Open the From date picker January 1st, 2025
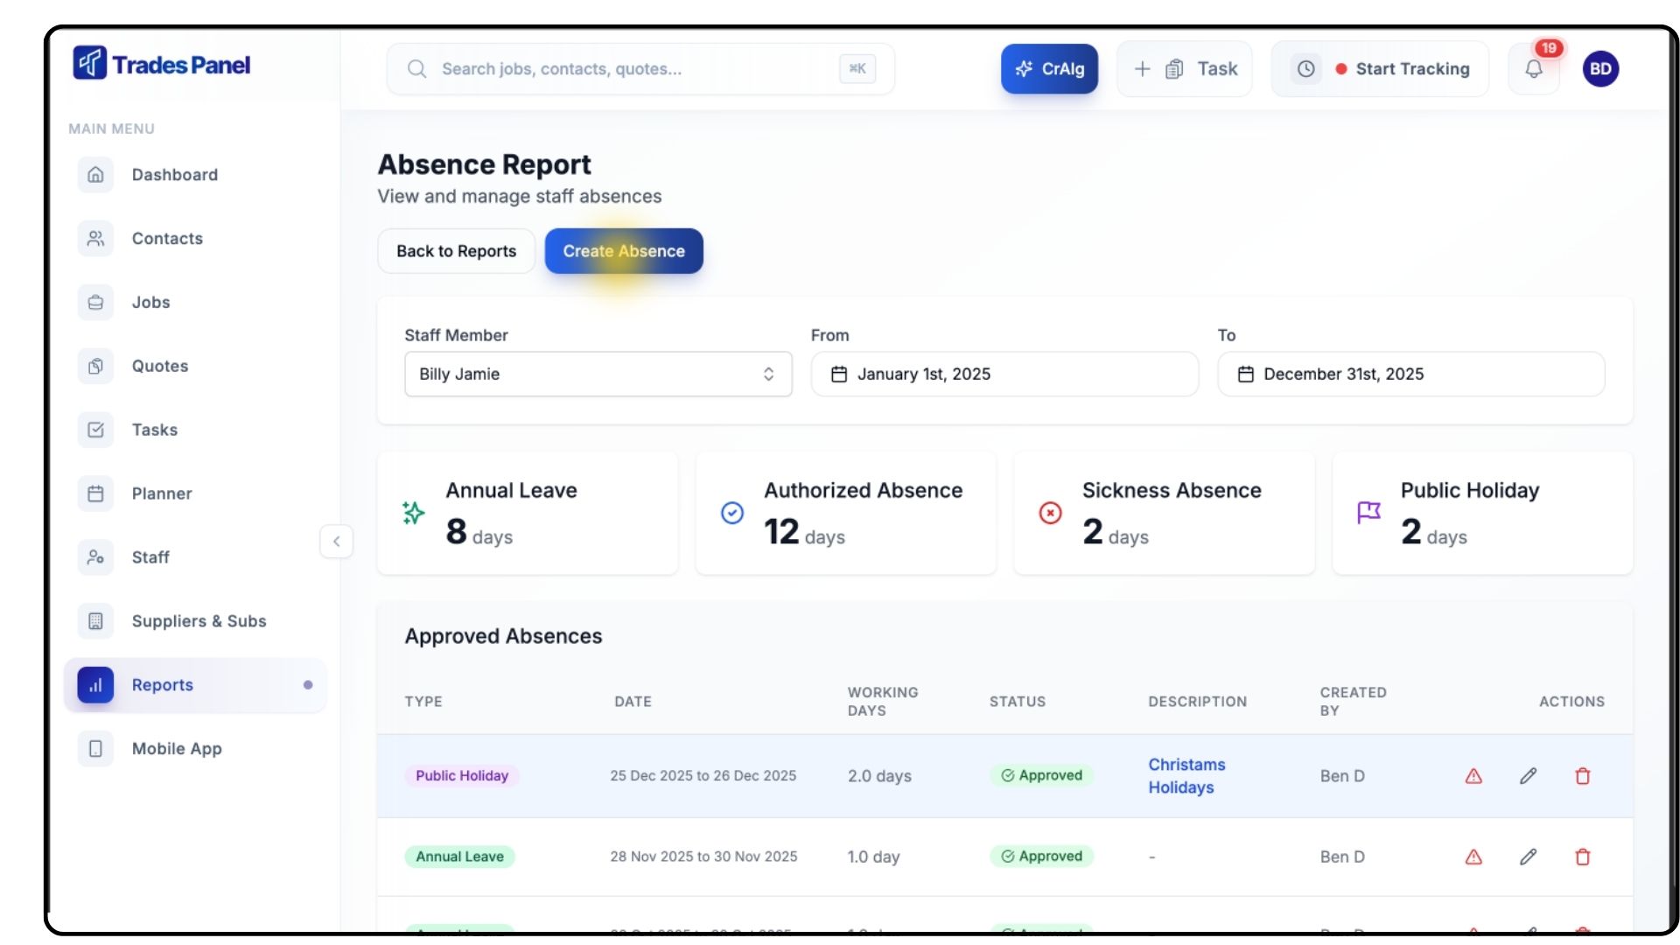 [1004, 374]
